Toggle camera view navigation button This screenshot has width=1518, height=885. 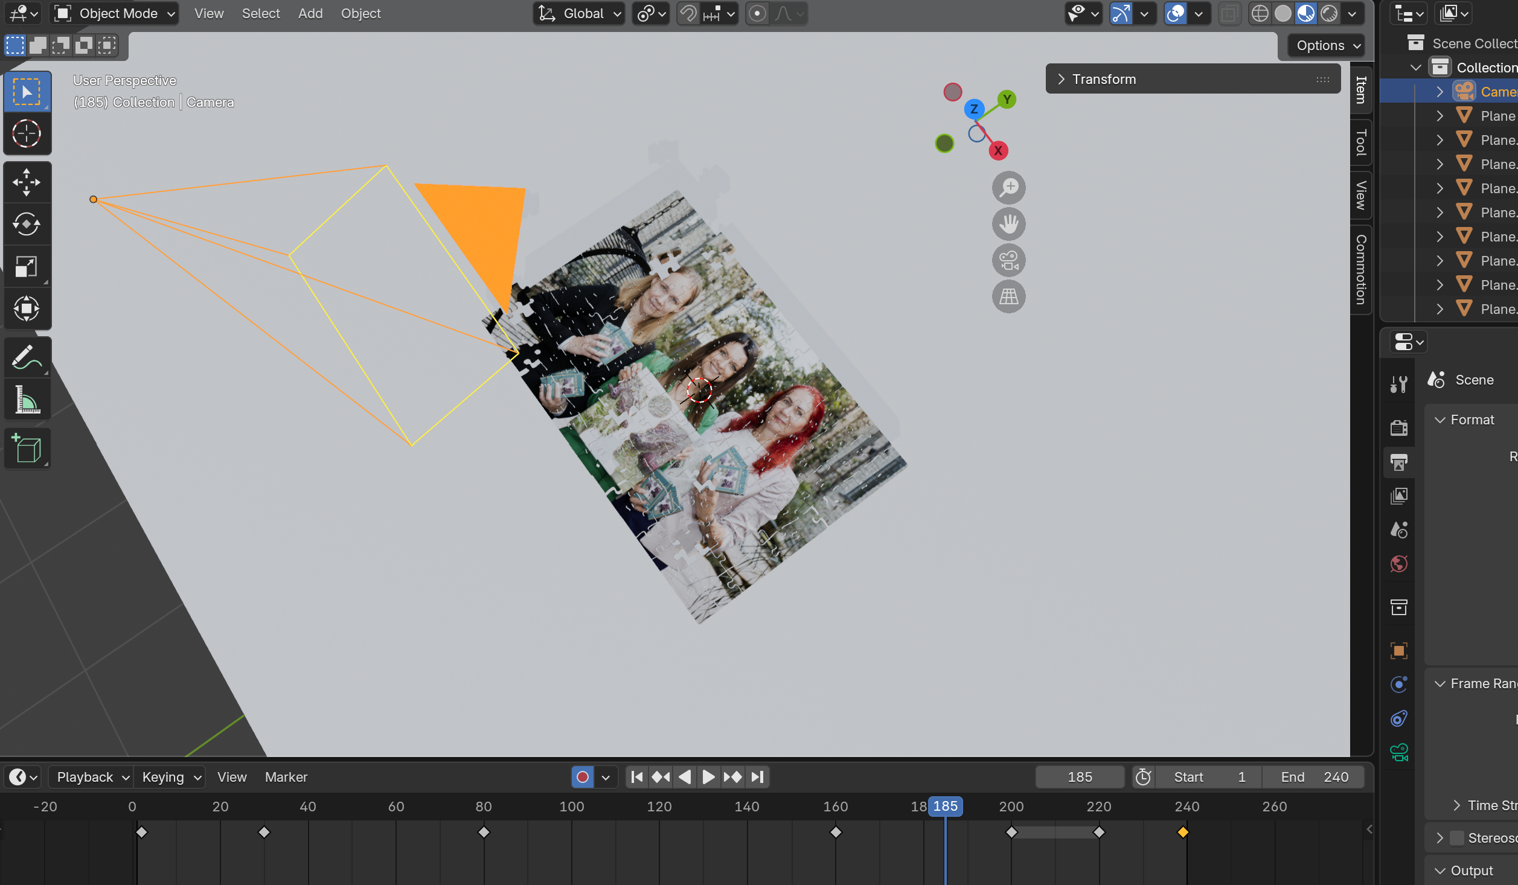[1008, 260]
